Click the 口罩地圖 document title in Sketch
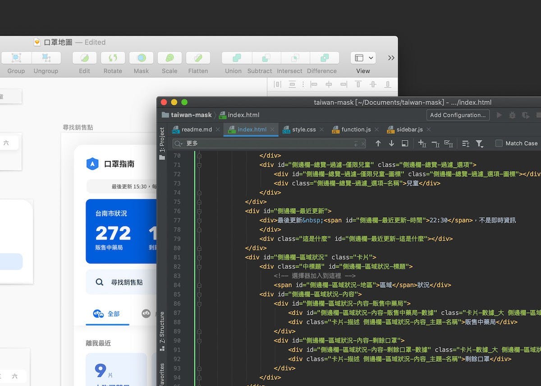This screenshot has height=386, width=541. [58, 42]
